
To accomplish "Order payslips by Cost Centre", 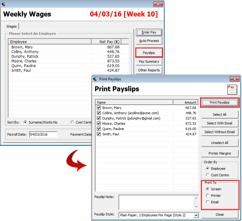I will click(x=208, y=175).
